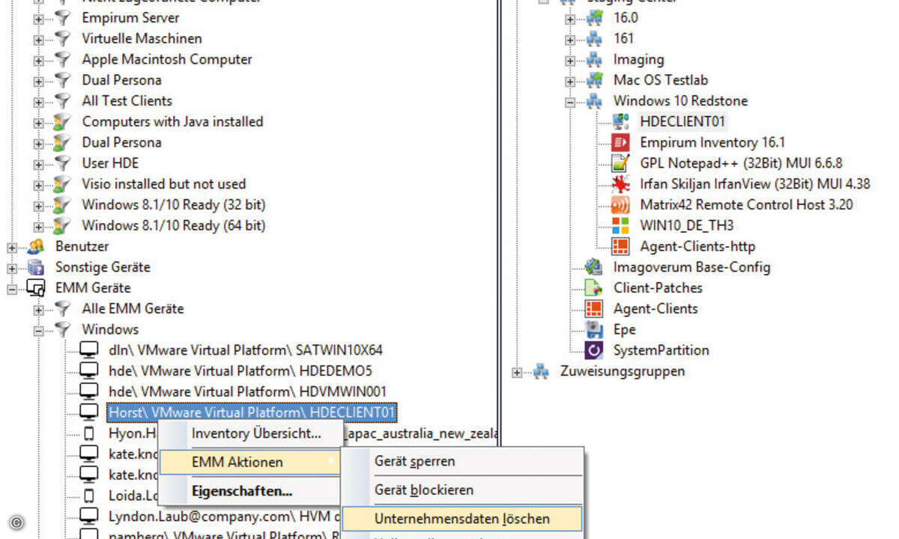Image resolution: width=899 pixels, height=539 pixels.
Task: Click the Imagoverum Base-Config icon
Action: pyautogui.click(x=594, y=267)
